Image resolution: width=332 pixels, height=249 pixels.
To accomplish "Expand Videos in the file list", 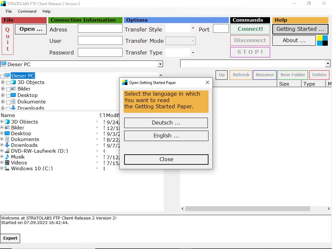I will (x=2, y=162).
